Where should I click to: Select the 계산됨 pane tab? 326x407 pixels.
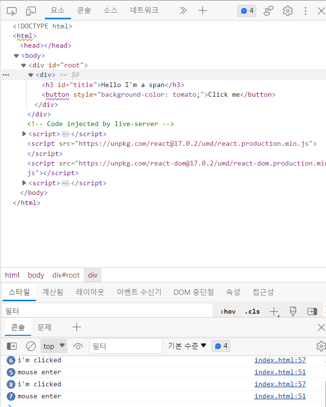coord(52,292)
